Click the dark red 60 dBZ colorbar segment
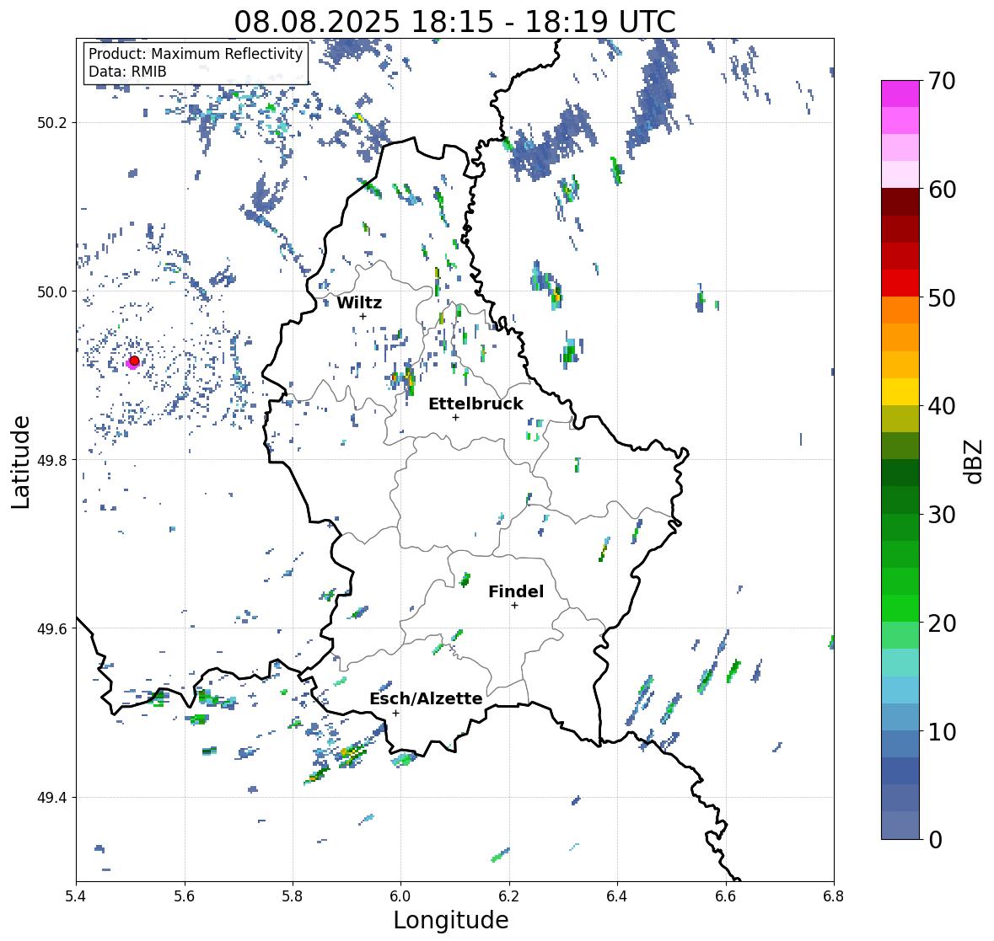This screenshot has width=994, height=941. [x=900, y=202]
